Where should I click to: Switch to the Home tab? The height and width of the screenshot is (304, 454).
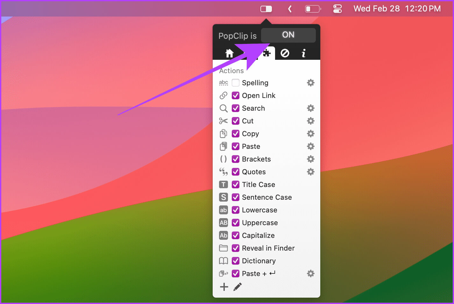[229, 53]
